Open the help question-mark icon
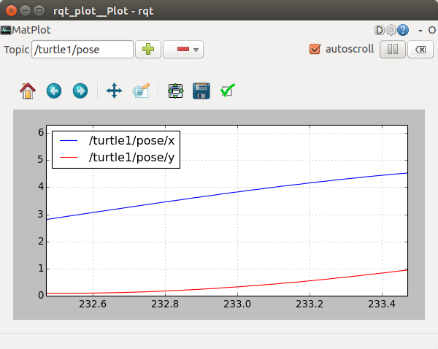Screen dimensions: 438x349 403,30
